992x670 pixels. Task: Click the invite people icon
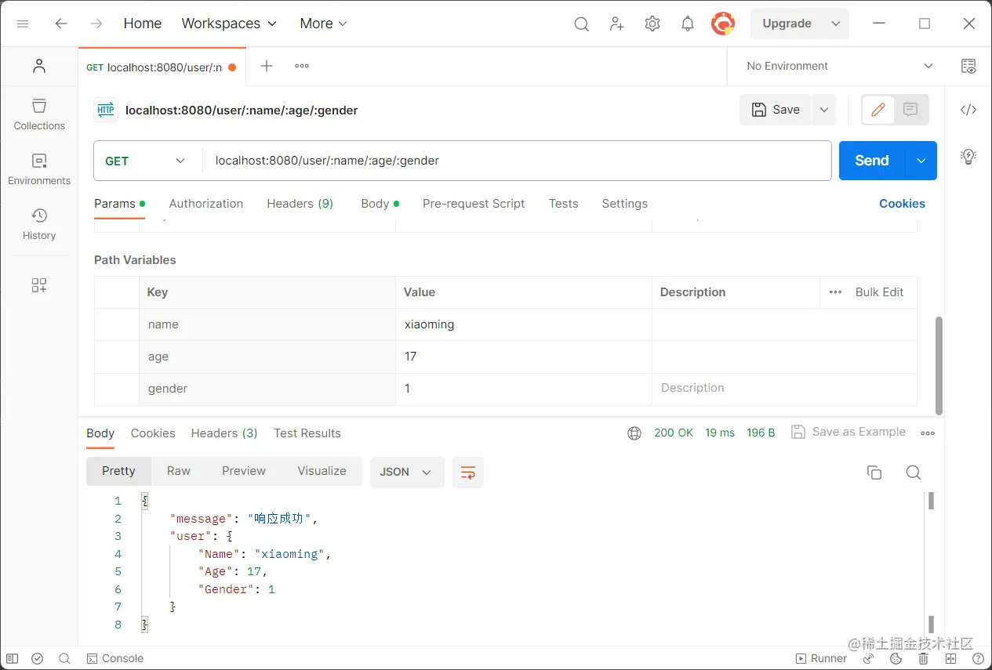tap(617, 24)
